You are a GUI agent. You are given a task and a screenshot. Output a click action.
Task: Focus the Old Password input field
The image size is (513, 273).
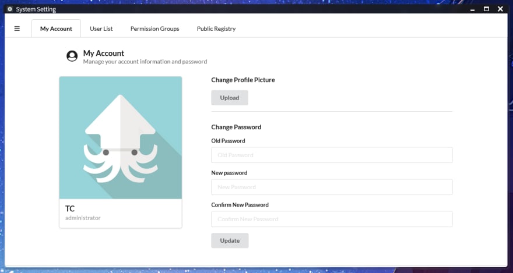[332, 155]
